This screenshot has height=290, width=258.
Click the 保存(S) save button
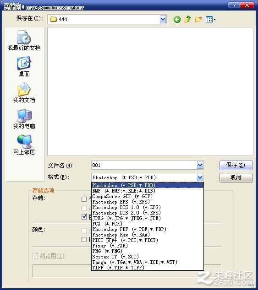pyautogui.click(x=236, y=165)
